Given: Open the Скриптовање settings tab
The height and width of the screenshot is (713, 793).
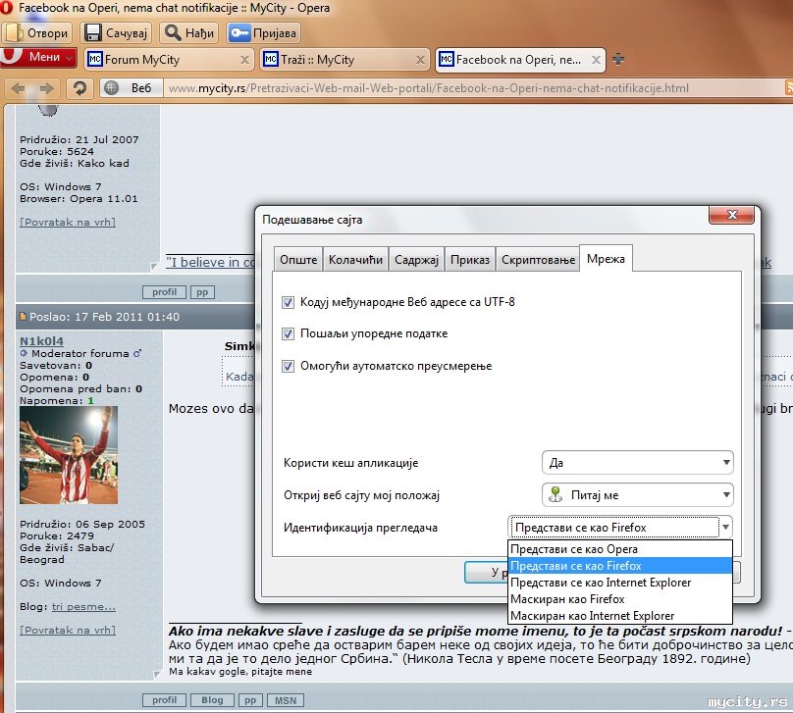Looking at the screenshot, I should pos(538,260).
